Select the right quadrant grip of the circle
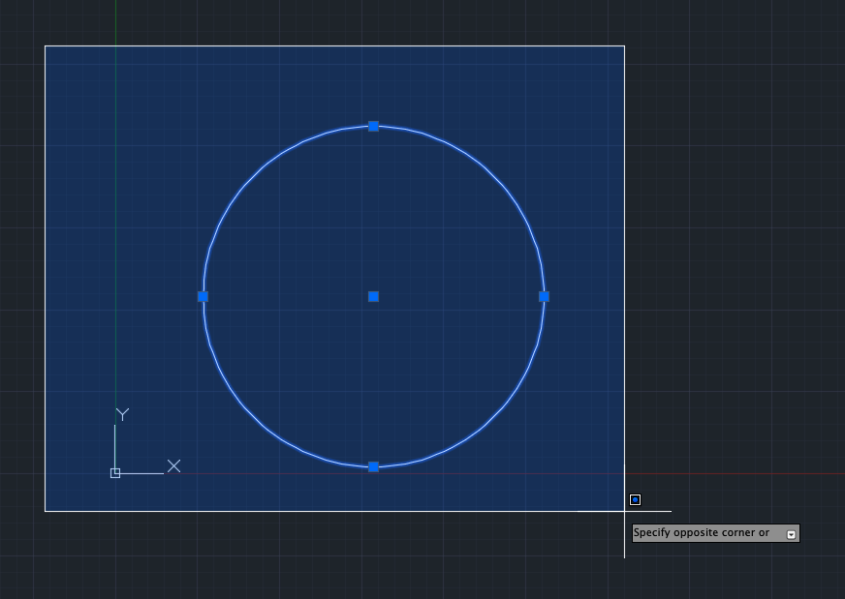This screenshot has height=599, width=845. [x=544, y=296]
